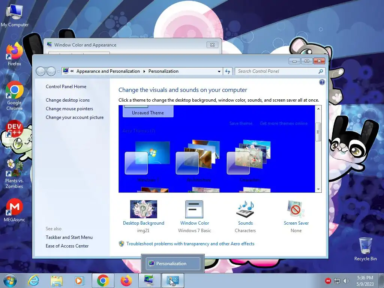
Task: Open Dev-C++ desktop shortcut
Action: [14, 135]
